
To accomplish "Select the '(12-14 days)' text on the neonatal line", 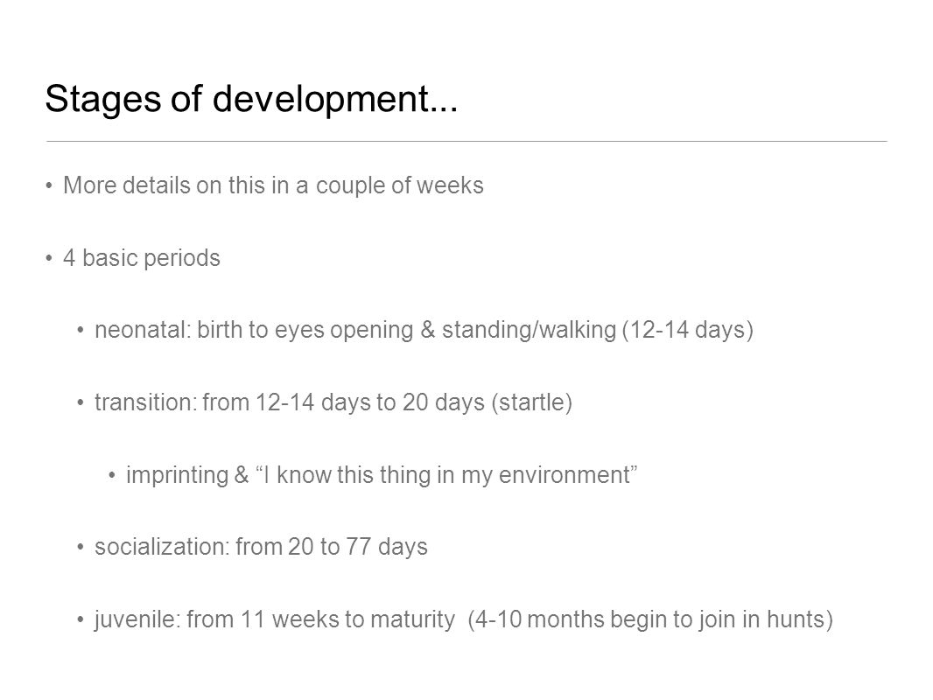I will pos(688,330).
